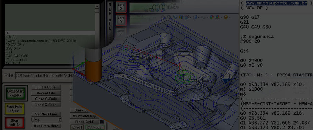Click the Zero Y button

coord(121,20)
